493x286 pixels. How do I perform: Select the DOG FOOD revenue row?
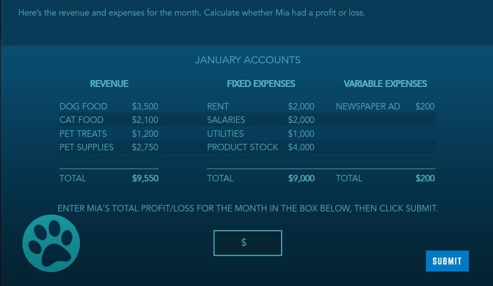pos(109,106)
